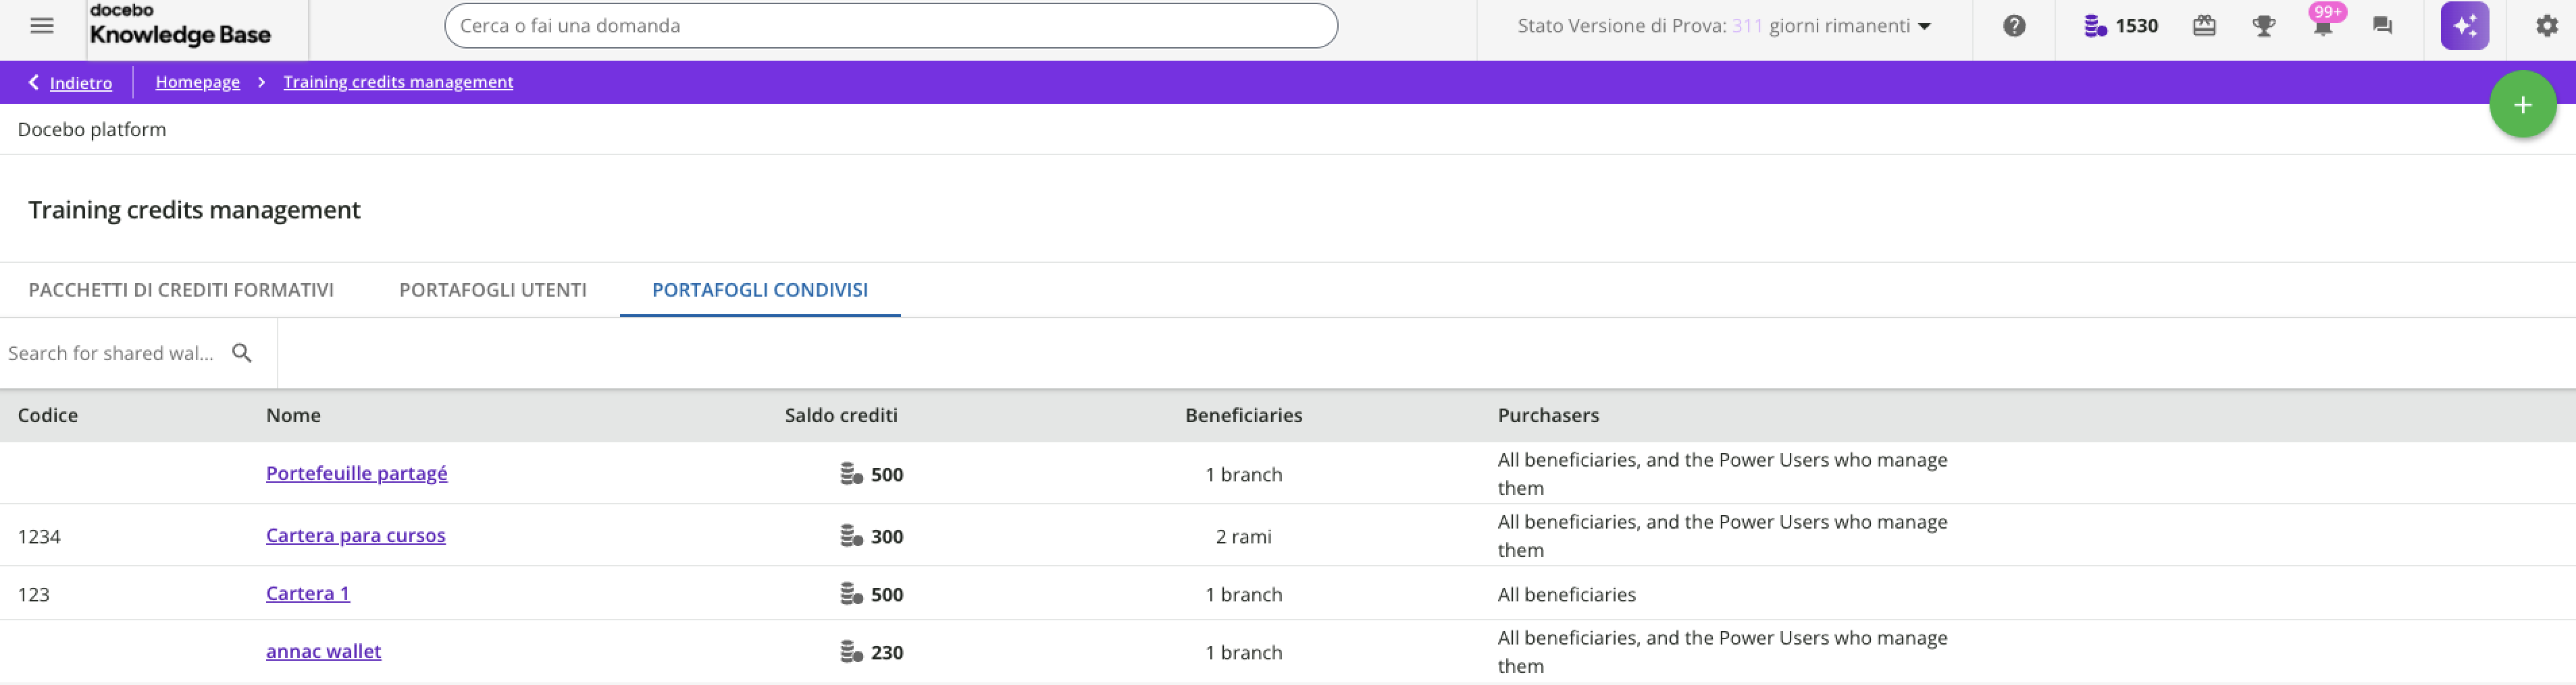Go to Homepage breadcrumb link
The image size is (2576, 685).
(197, 82)
